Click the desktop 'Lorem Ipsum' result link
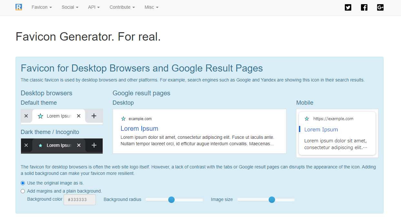The height and width of the screenshot is (219, 401). pyautogui.click(x=139, y=129)
